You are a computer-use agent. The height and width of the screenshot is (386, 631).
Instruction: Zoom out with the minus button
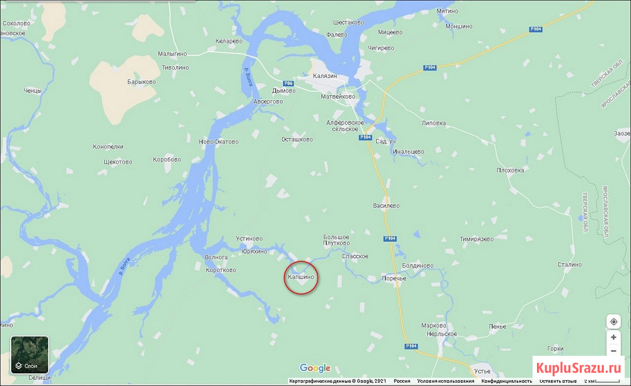click(614, 351)
